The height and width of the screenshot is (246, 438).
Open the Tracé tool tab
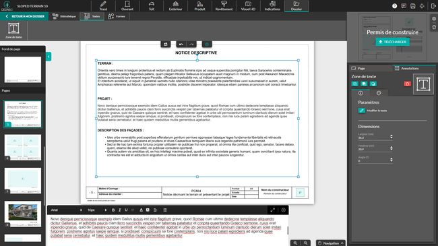[103, 6]
